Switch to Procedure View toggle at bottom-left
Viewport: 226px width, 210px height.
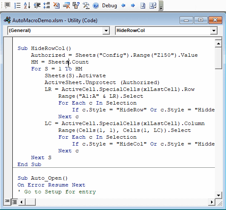coord(7,201)
